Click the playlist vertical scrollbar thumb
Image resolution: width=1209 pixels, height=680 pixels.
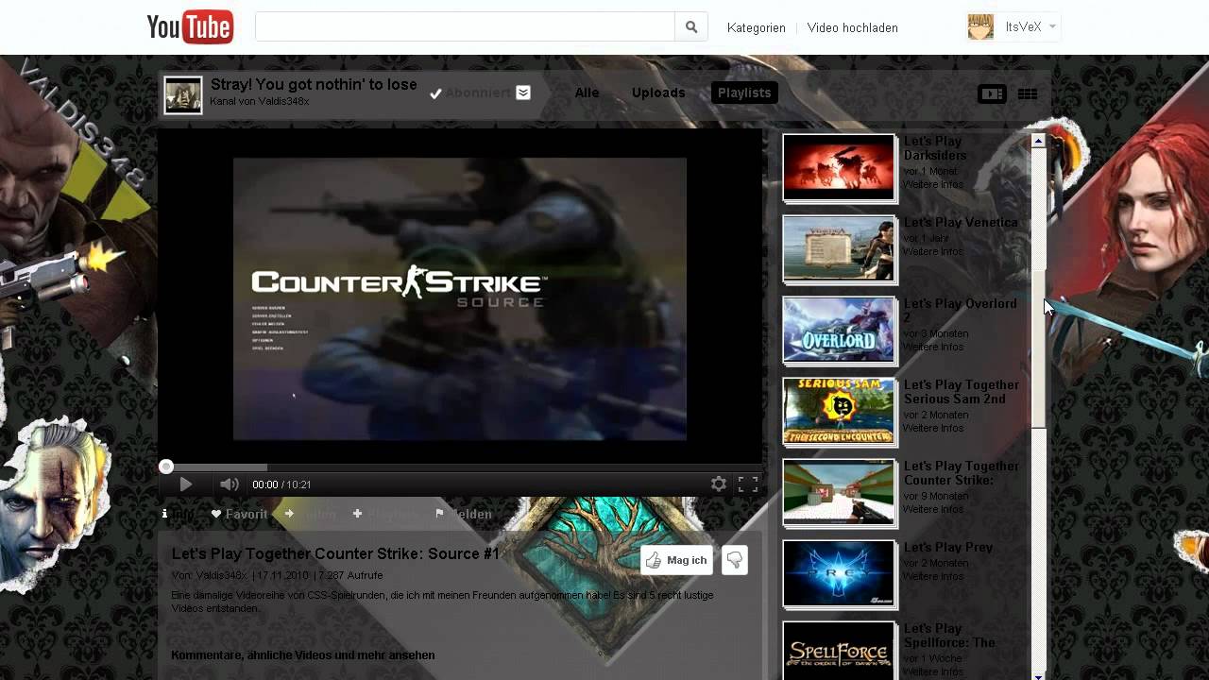[x=1038, y=349]
